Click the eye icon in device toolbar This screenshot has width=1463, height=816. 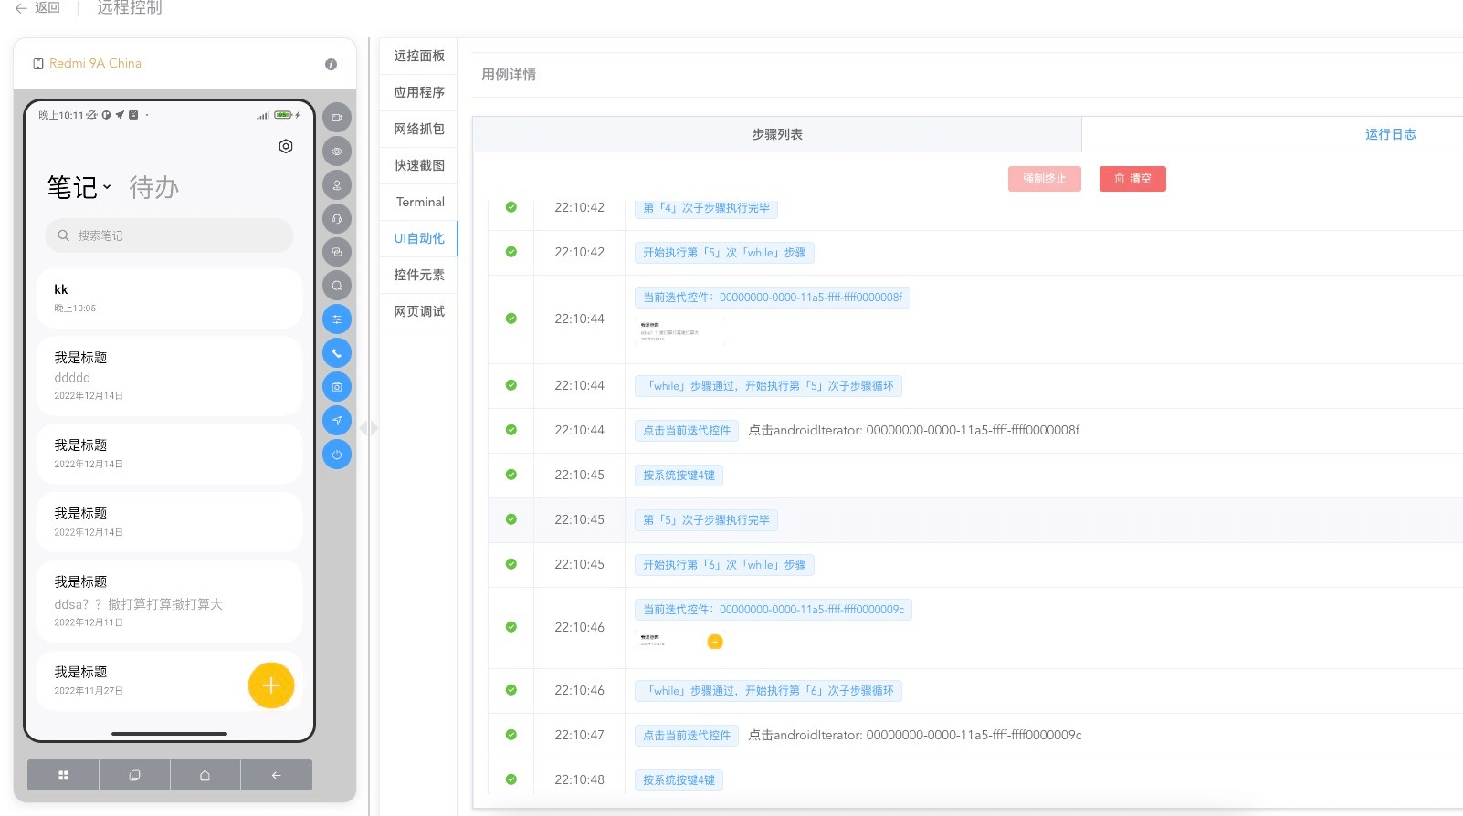337,152
